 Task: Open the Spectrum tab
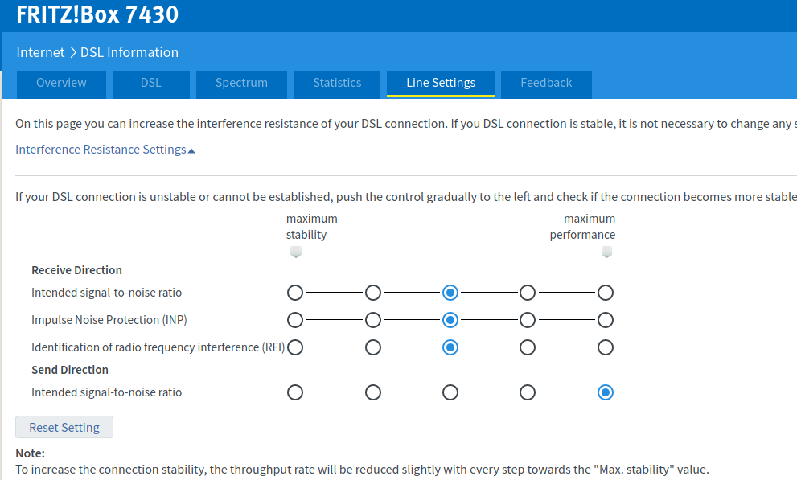click(241, 83)
